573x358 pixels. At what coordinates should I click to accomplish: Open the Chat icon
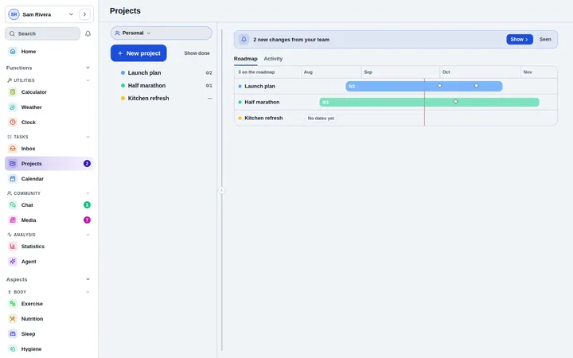click(x=13, y=205)
